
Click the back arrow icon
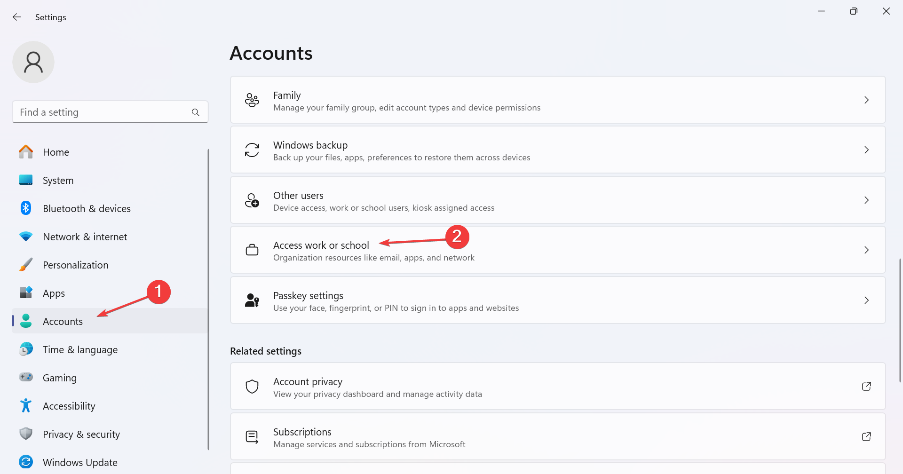point(17,17)
